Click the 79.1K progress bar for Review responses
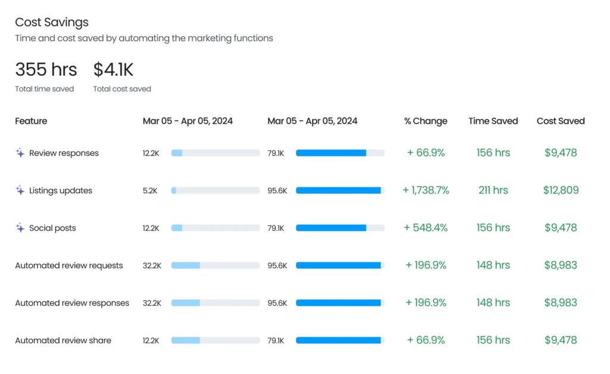 340,153
